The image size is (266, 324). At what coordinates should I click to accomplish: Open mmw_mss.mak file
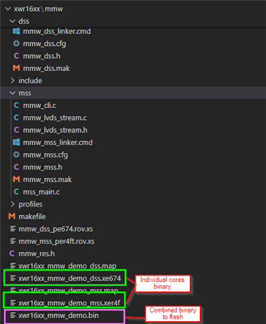[x=47, y=180]
